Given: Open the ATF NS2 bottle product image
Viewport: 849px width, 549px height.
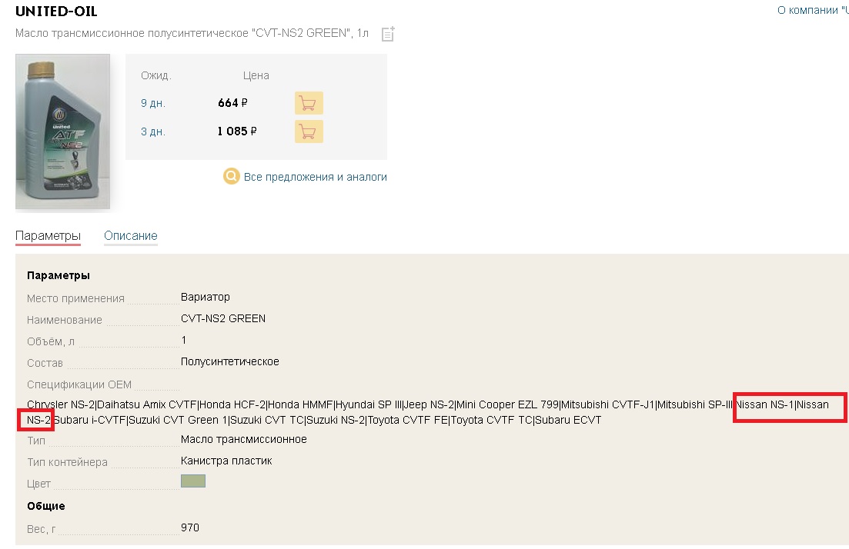Looking at the screenshot, I should click(x=63, y=131).
